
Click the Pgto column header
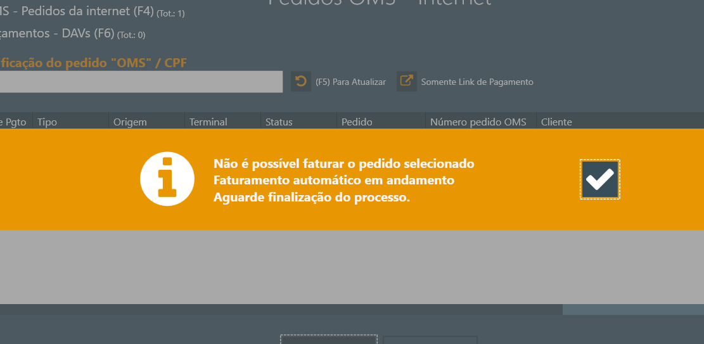point(15,122)
